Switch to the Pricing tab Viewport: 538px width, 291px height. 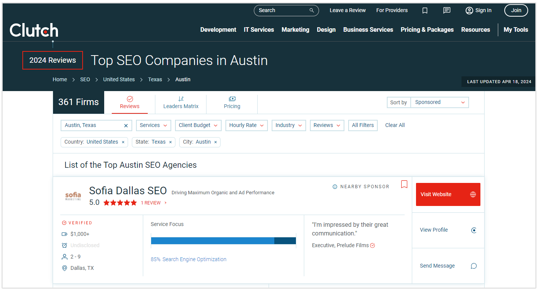(232, 103)
